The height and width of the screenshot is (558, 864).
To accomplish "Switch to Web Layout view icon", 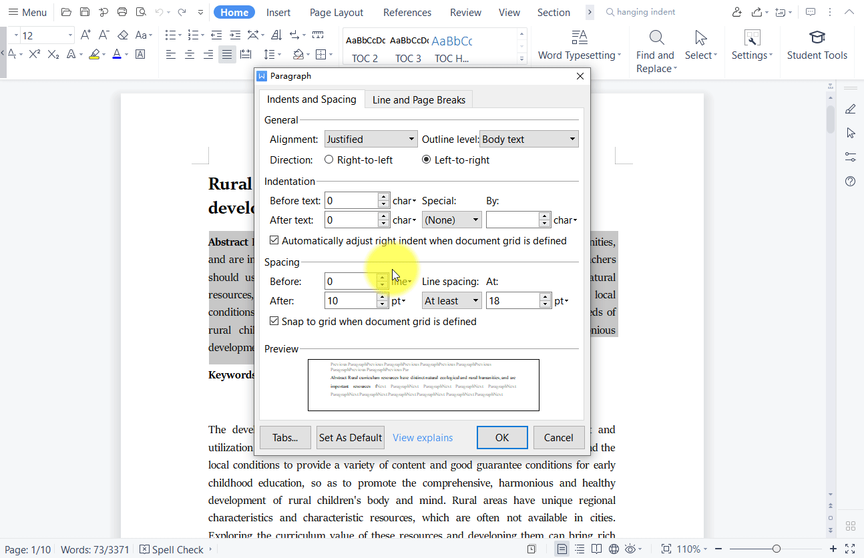I will coord(614,549).
